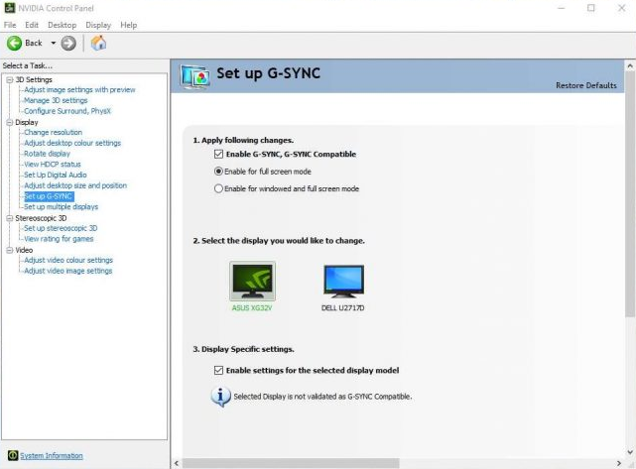This screenshot has height=469, width=636.
Task: Open Manage 3D settings
Action: click(56, 100)
